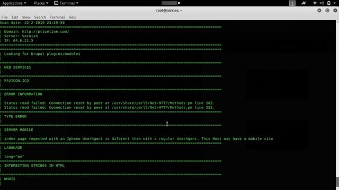339x190 pixels.
Task: Click the 'WEB SERVICES' heading
Action: (17, 67)
